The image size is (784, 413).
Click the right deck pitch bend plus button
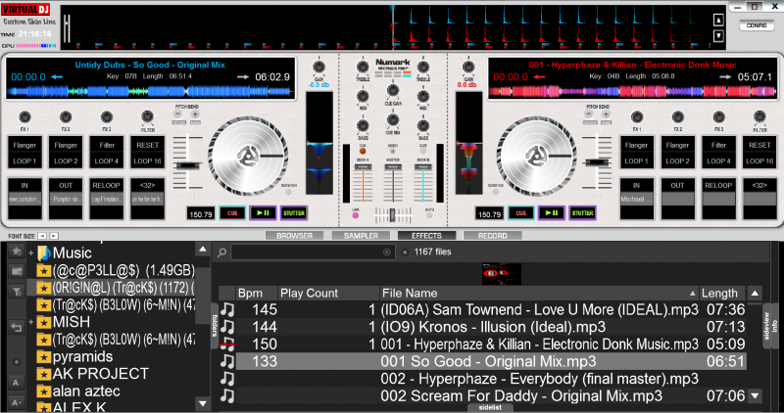[606, 115]
